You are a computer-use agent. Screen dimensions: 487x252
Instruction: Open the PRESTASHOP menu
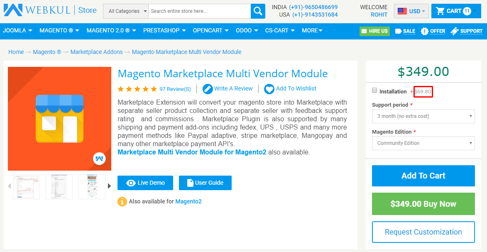(164, 30)
